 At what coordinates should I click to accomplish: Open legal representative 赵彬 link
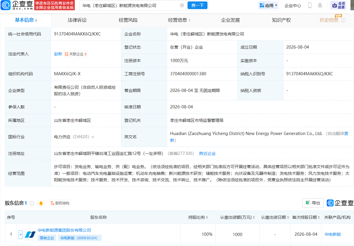58,54
